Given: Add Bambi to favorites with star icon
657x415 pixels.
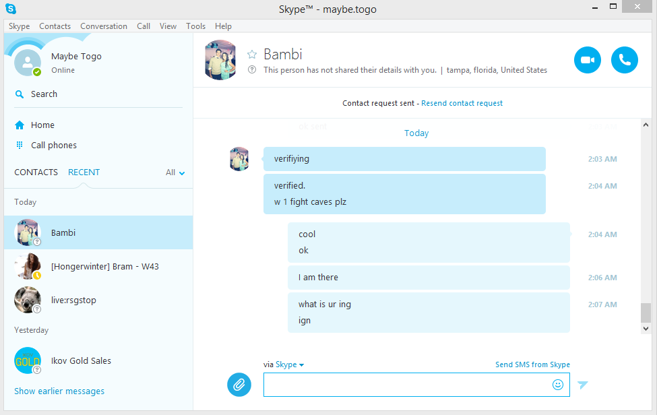Looking at the screenshot, I should point(252,55).
